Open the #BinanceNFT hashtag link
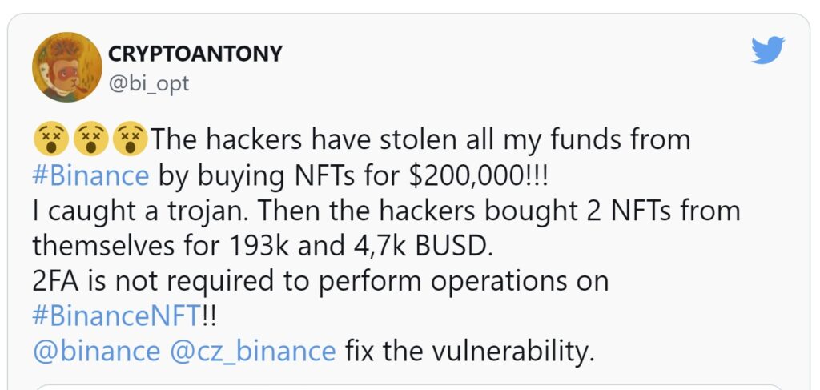This screenshot has width=820, height=390. pos(114,316)
